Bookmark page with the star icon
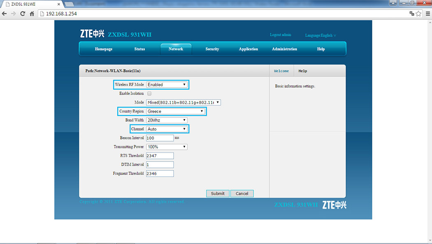This screenshot has height=244, width=432. tap(418, 14)
